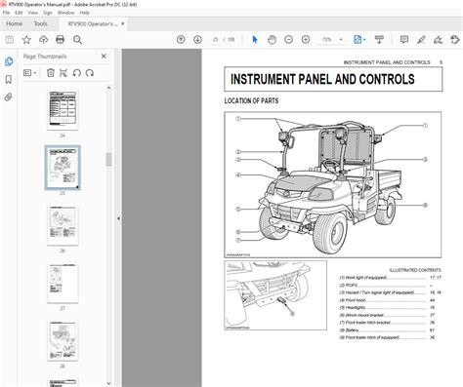Rotate page counterclockwise
Screen dimensions: 463x387
point(77,73)
